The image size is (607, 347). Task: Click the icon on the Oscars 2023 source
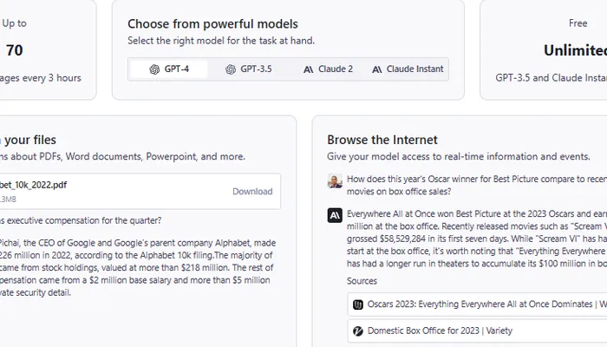click(x=357, y=304)
